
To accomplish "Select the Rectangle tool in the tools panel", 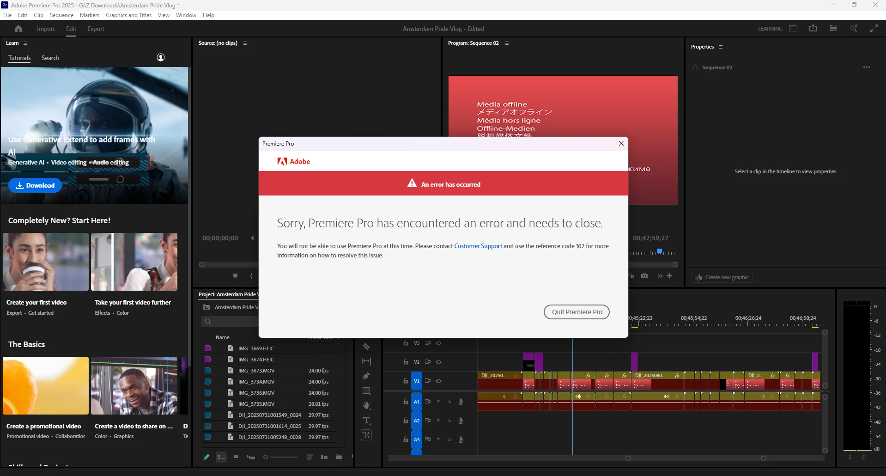I will pyautogui.click(x=366, y=391).
